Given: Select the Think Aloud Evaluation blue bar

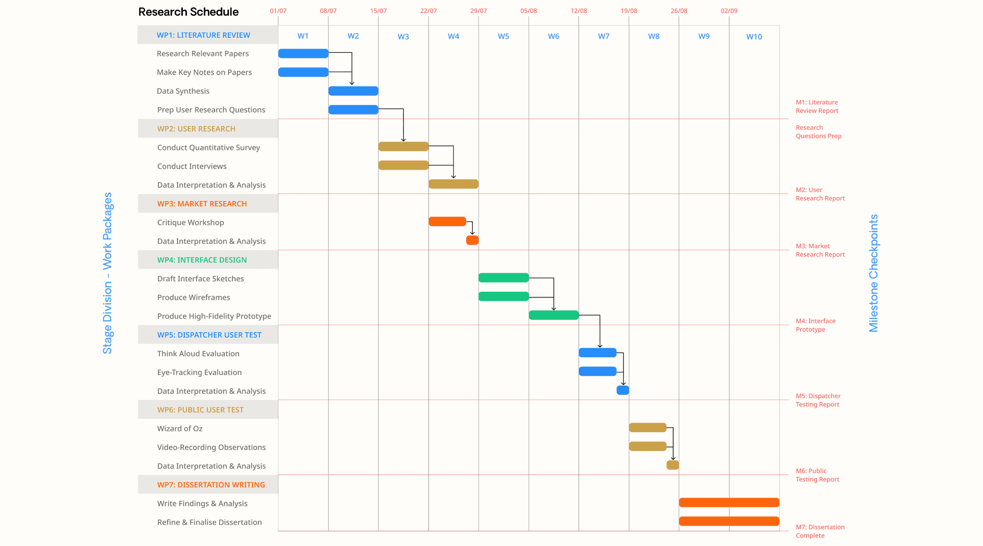Looking at the screenshot, I should [598, 353].
